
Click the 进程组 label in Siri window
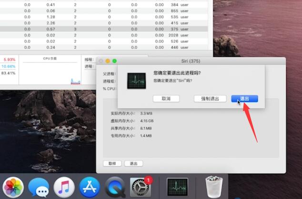[110, 81]
